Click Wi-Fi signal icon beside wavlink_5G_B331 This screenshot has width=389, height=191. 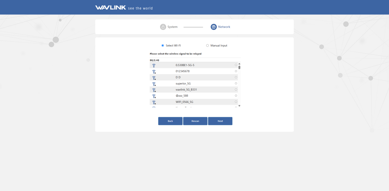(x=154, y=90)
